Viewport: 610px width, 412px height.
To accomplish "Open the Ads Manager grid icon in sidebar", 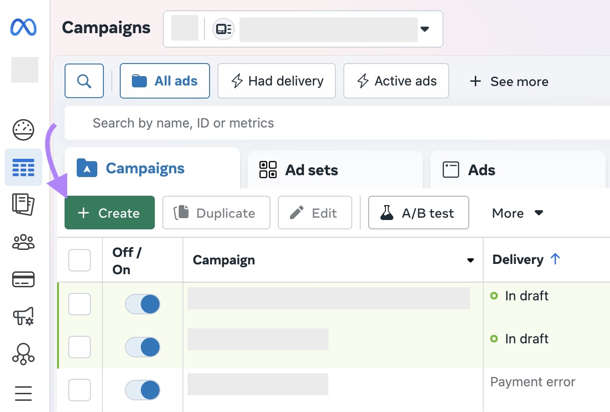I will (x=23, y=167).
